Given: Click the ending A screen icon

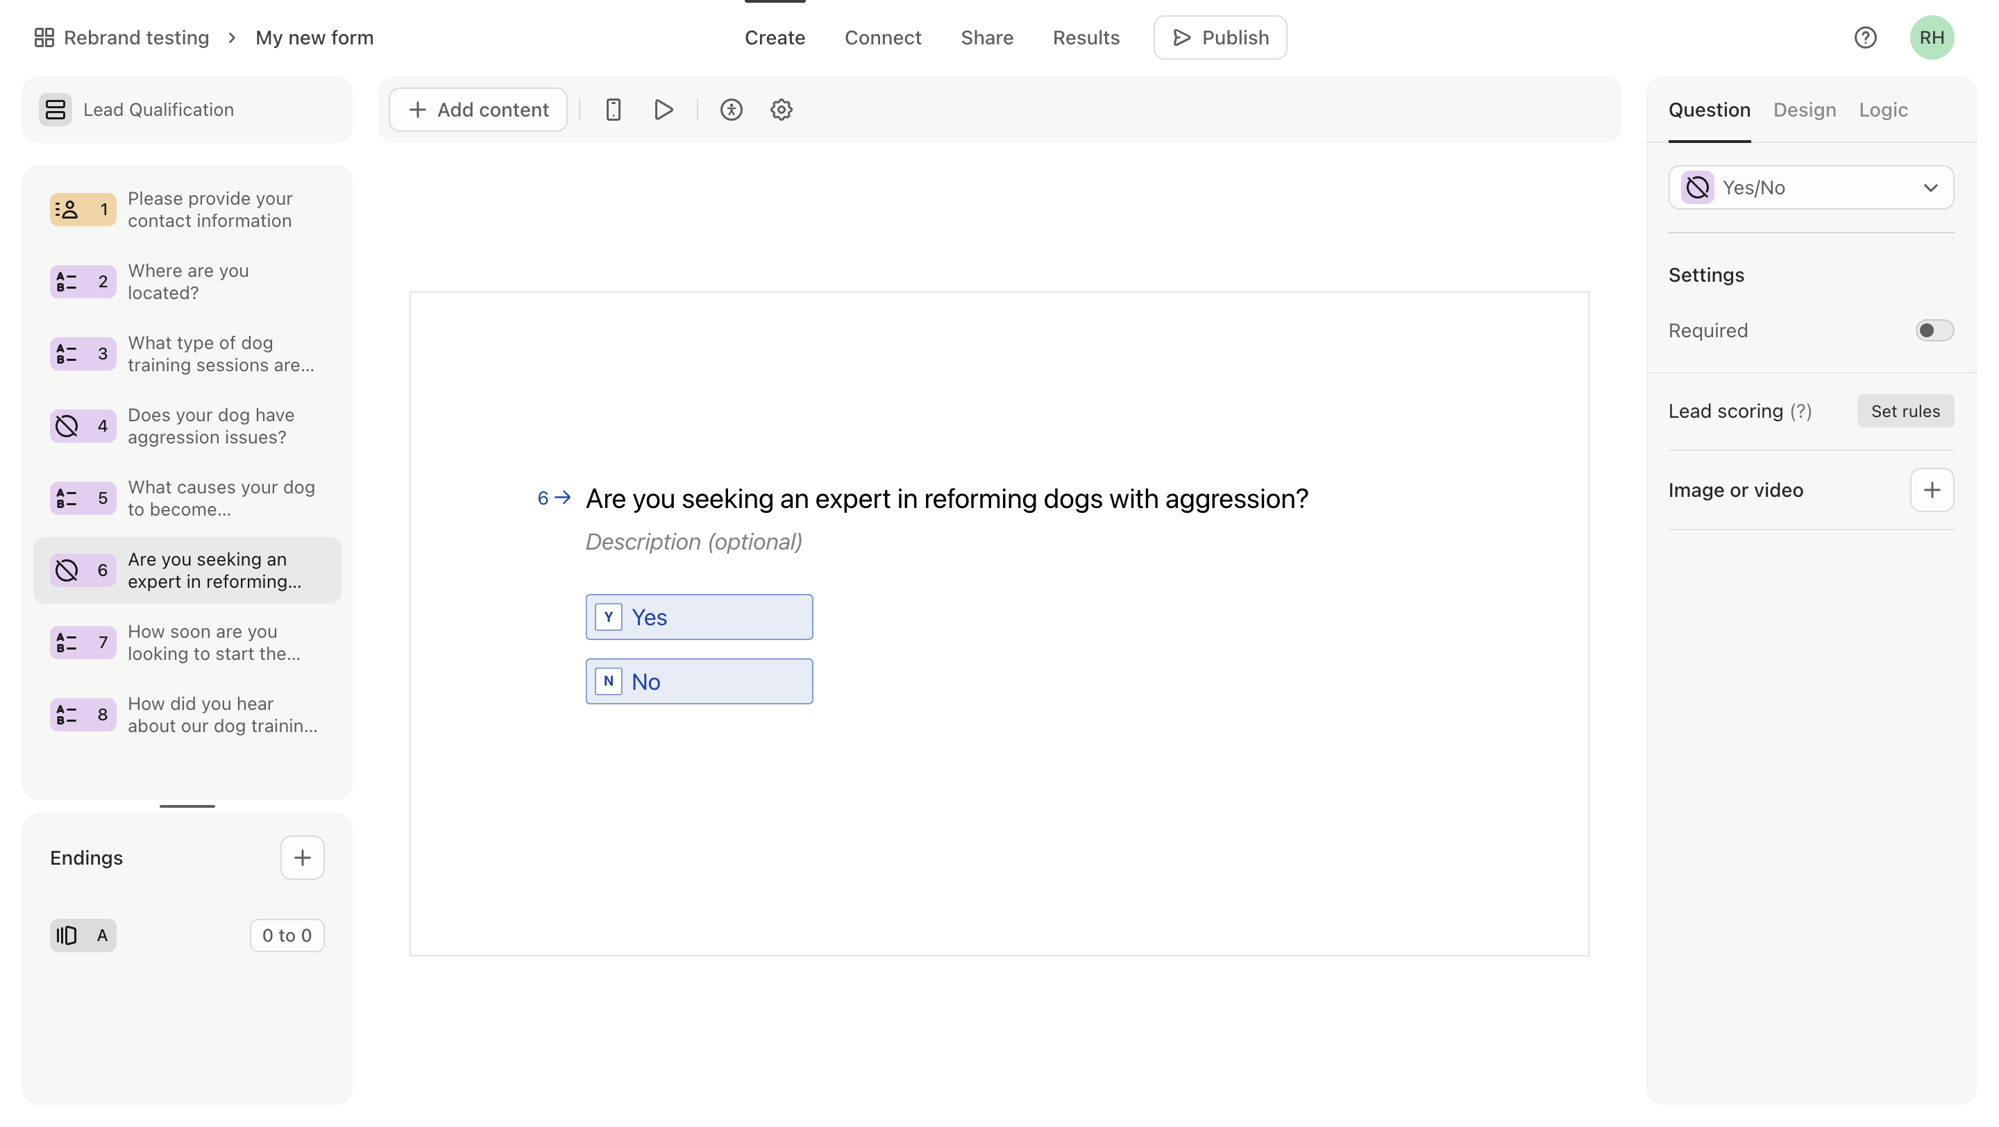Looking at the screenshot, I should [67, 935].
